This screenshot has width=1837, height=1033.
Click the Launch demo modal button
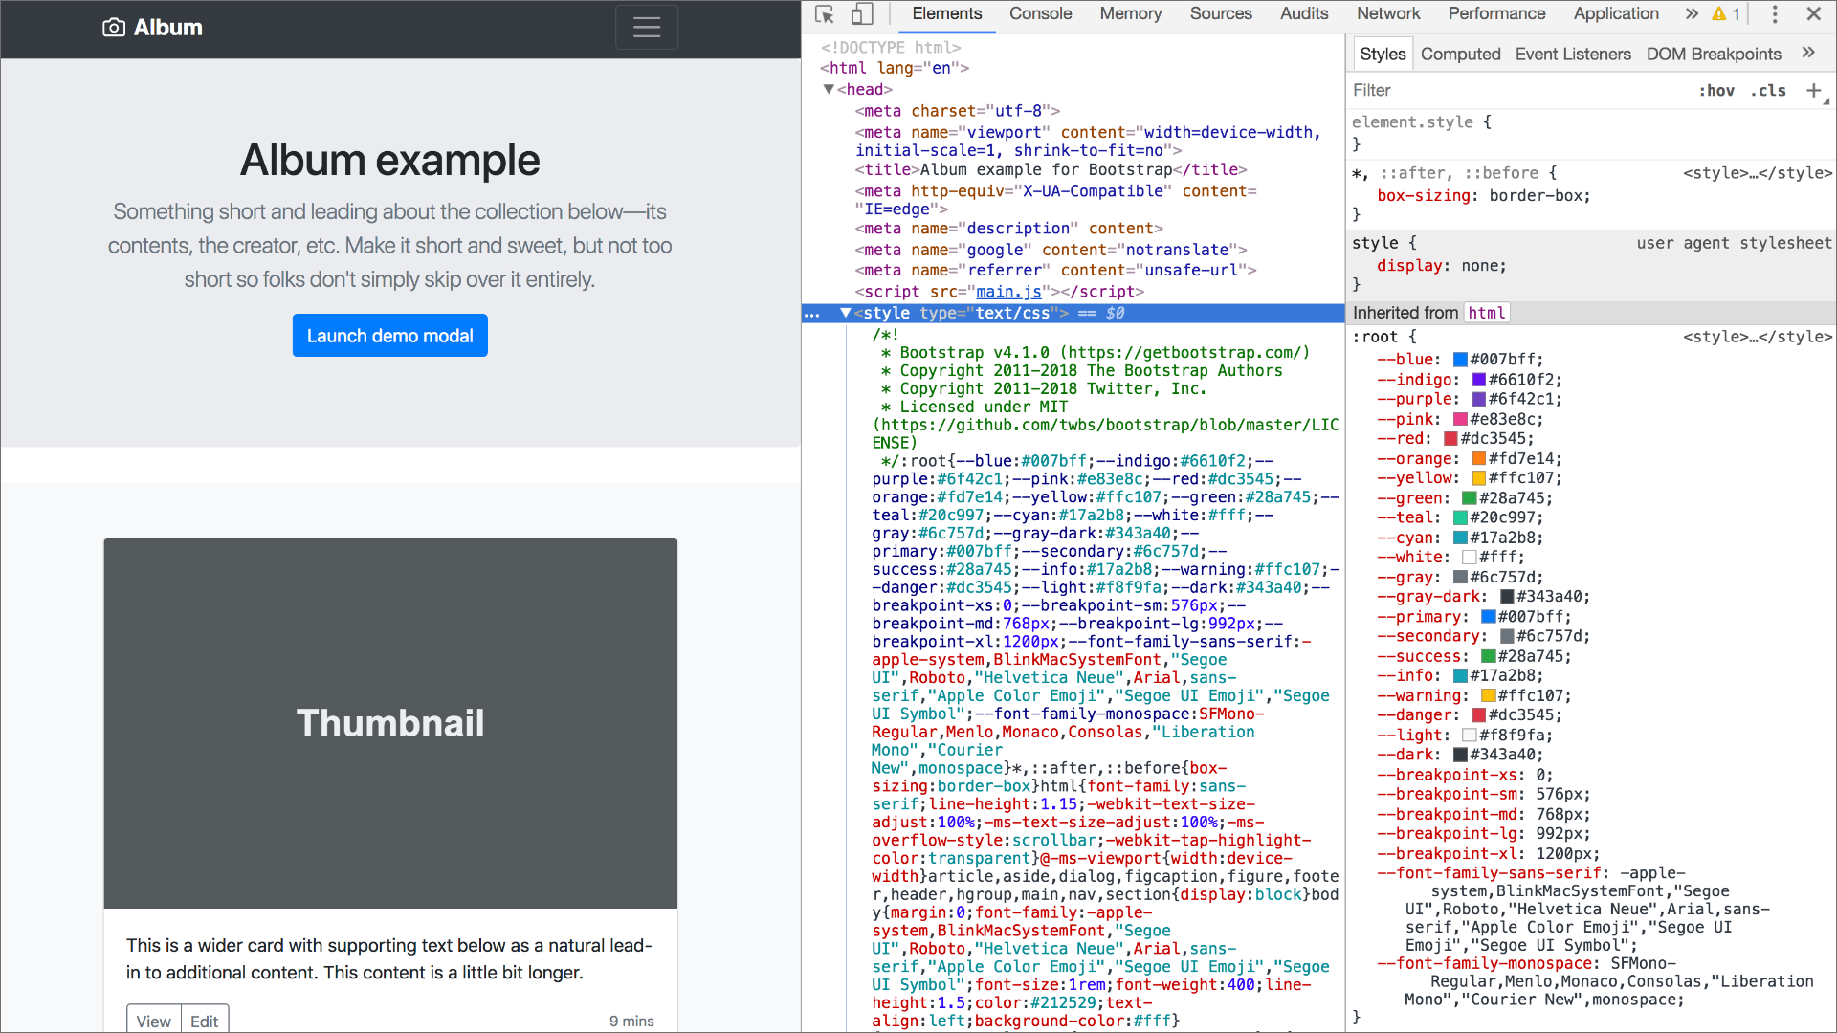390,336
